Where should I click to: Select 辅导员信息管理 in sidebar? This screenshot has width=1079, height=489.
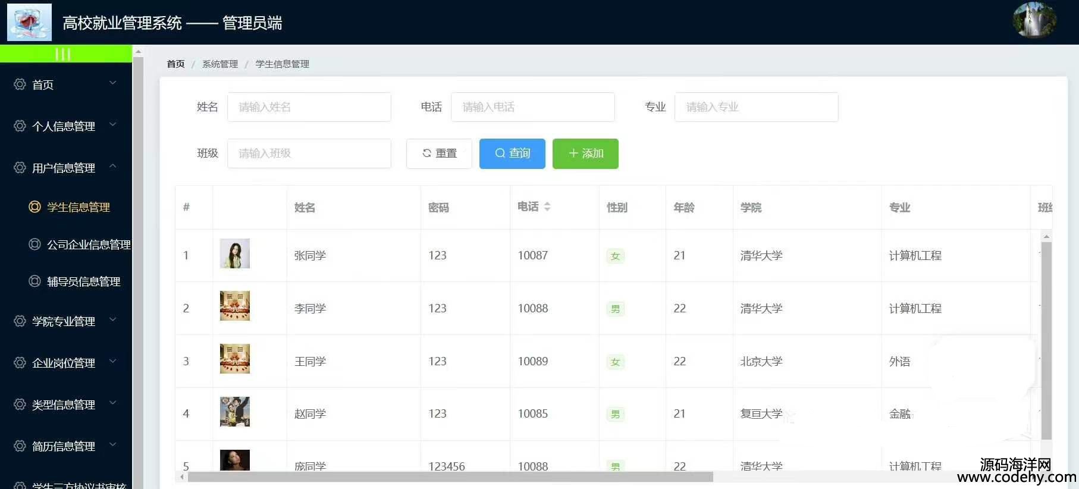[x=84, y=281]
